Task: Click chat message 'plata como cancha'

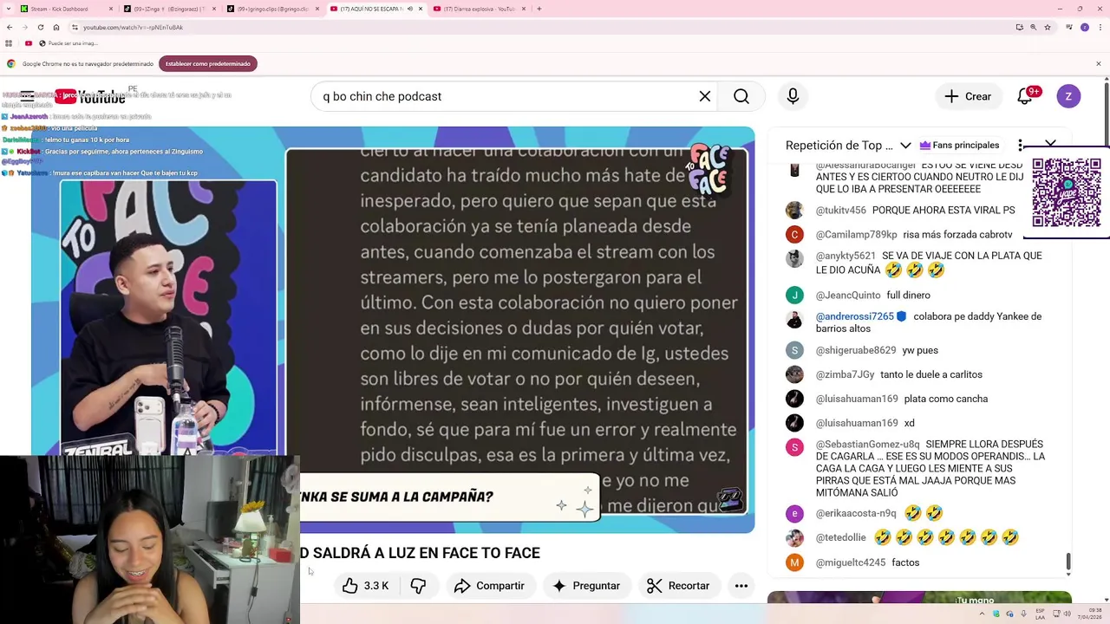Action: coord(945,399)
